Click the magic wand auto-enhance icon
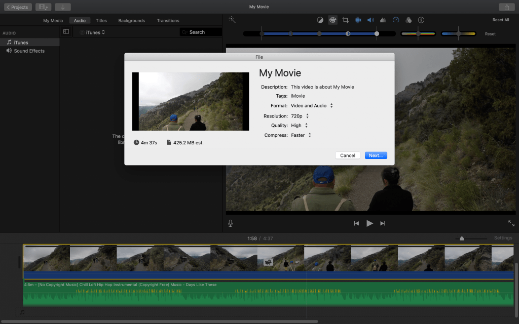 (232, 20)
